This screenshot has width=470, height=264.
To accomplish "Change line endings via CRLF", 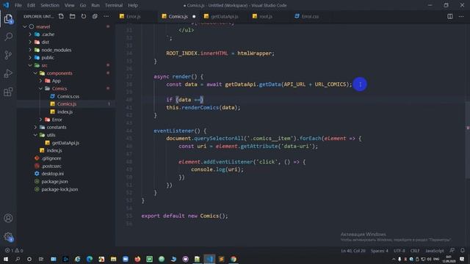I will click(415, 251).
